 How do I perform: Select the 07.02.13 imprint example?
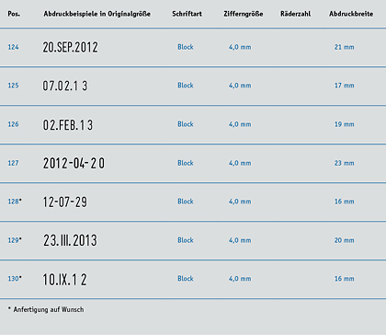click(x=65, y=86)
